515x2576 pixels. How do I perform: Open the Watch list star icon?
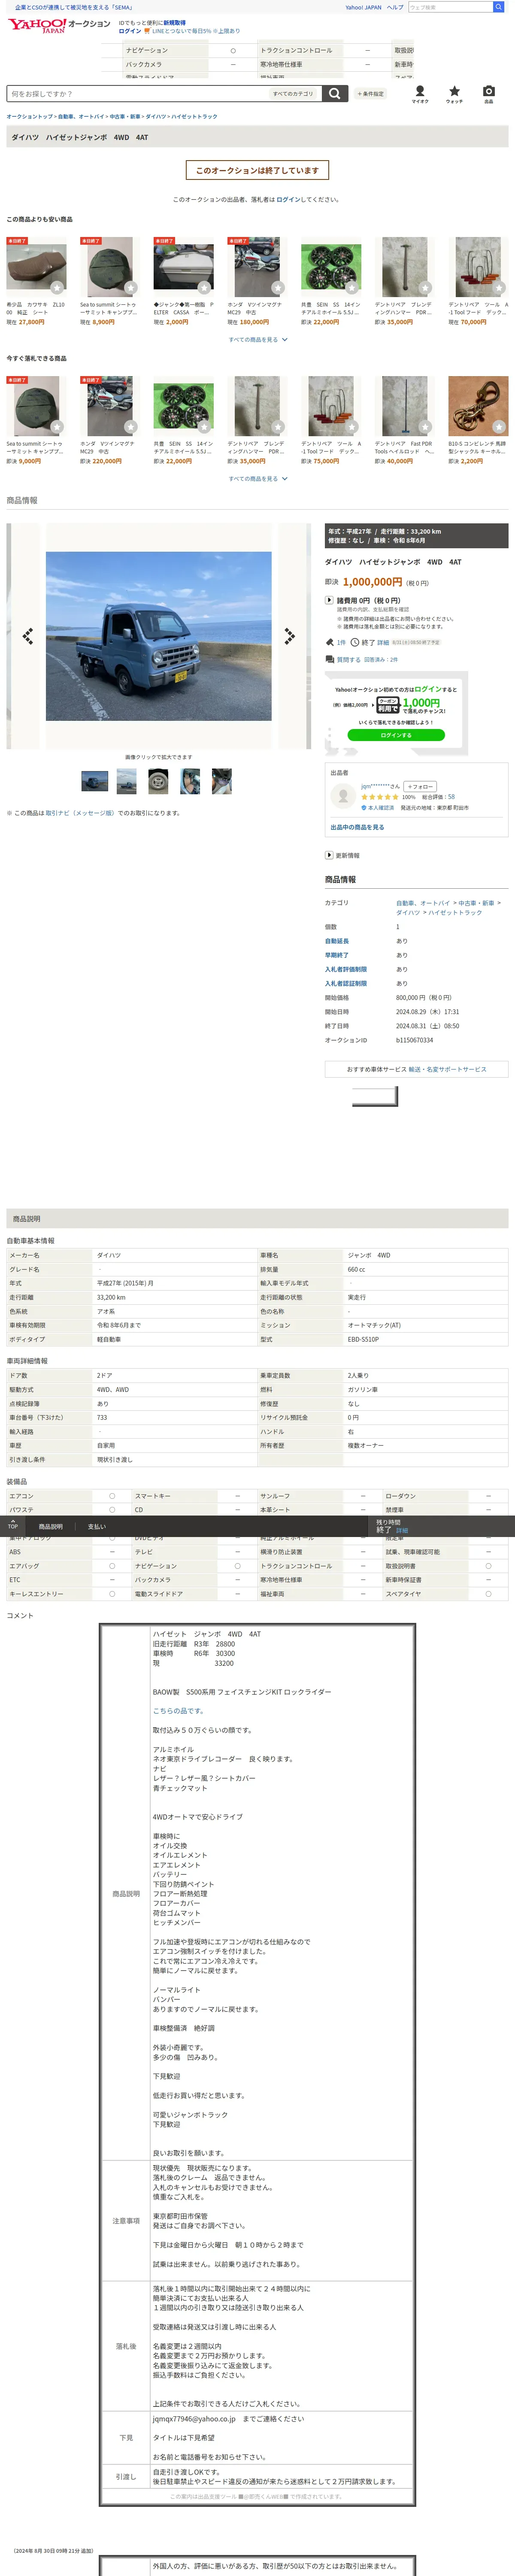(x=454, y=93)
